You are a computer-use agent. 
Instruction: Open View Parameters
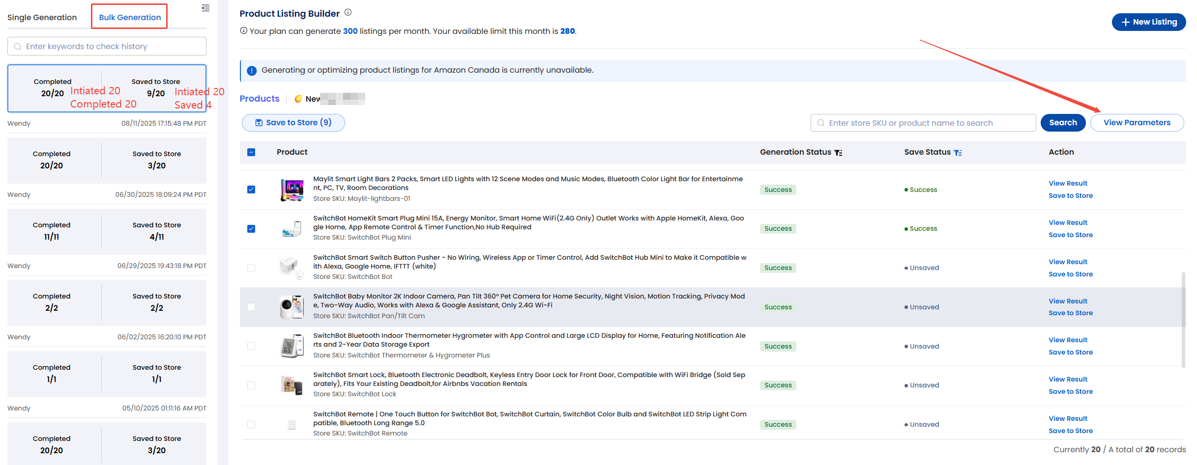[x=1137, y=123]
